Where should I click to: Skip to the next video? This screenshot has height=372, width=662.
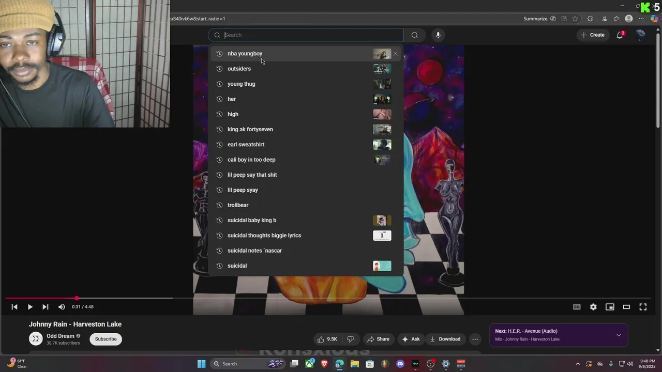coord(46,307)
